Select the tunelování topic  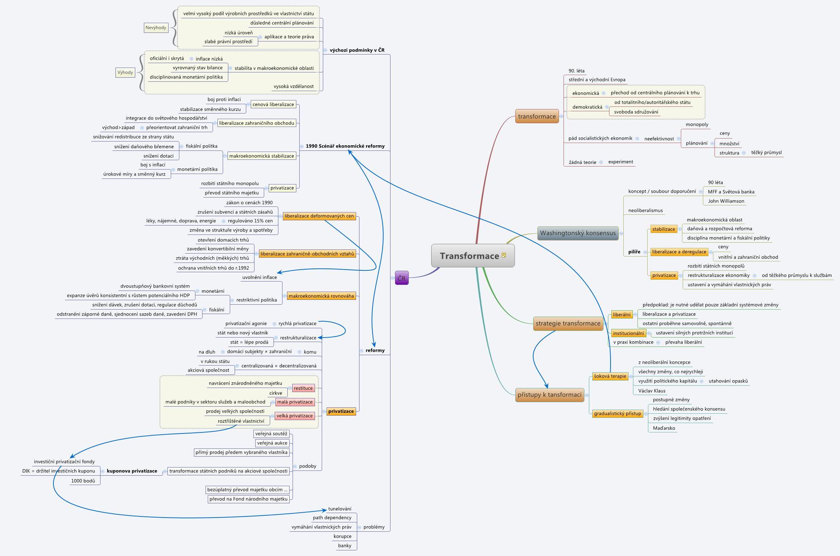tap(340, 509)
